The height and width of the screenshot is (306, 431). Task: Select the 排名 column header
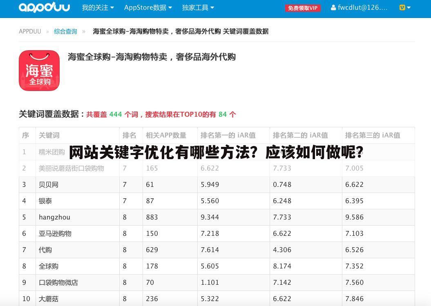(129, 135)
